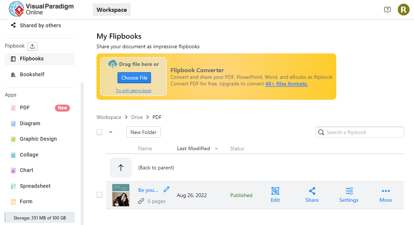Select Diagram from the Apps list

point(30,123)
